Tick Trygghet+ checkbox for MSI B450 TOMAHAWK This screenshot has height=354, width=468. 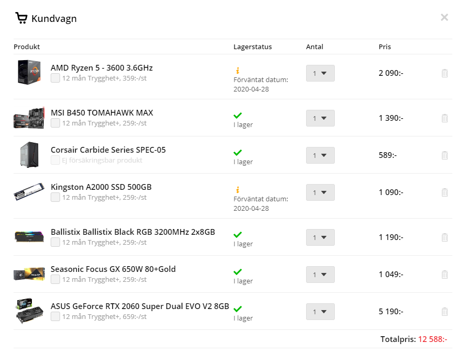[x=55, y=123]
